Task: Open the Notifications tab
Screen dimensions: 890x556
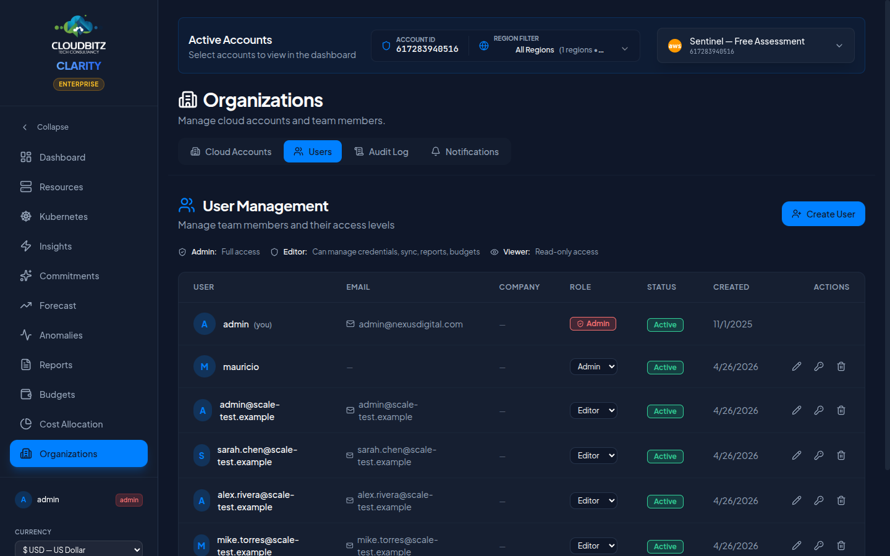Action: (465, 151)
